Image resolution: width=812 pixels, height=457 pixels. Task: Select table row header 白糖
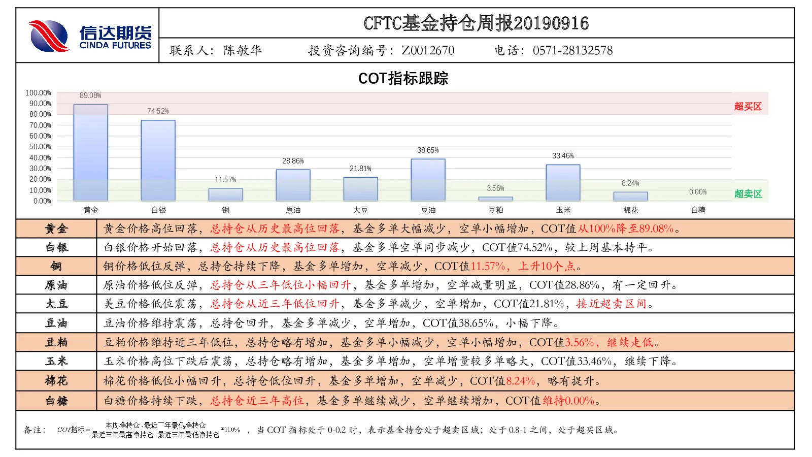56,401
